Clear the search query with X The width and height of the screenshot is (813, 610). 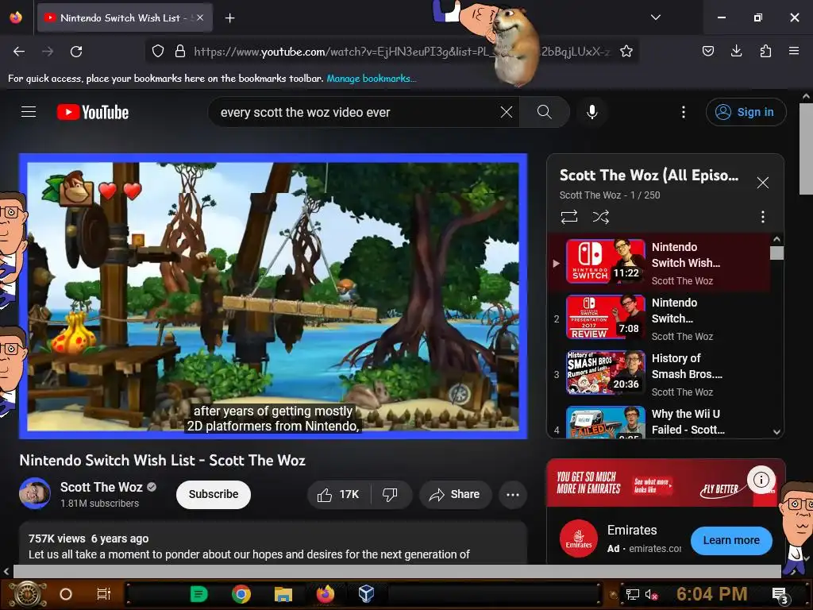507,112
